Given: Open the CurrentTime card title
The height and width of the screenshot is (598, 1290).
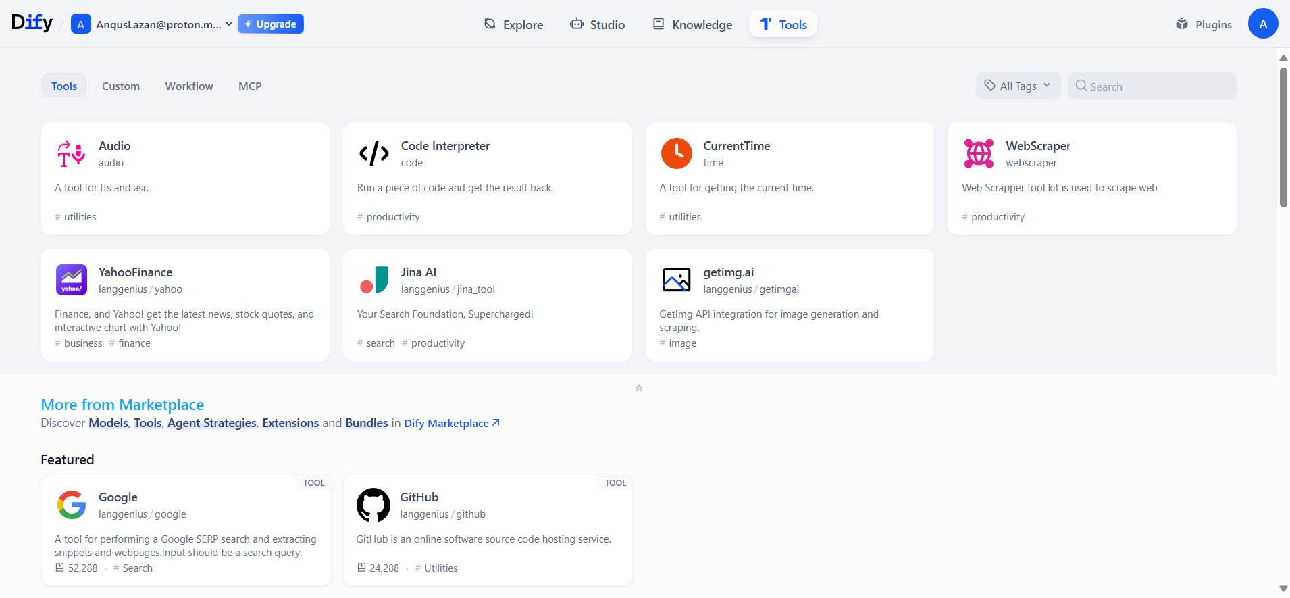Looking at the screenshot, I should point(737,146).
